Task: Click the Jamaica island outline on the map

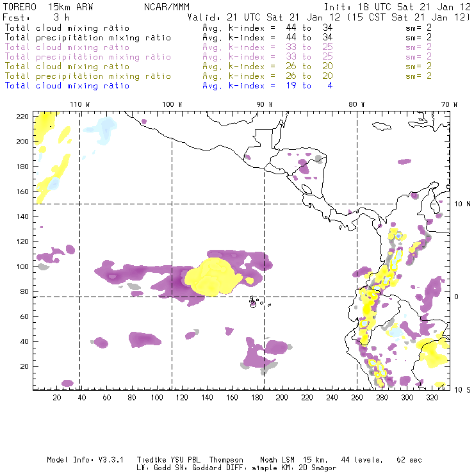Action: coord(382,126)
